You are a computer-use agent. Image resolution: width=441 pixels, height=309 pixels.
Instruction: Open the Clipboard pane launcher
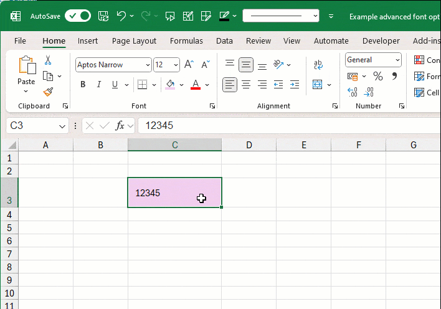65,106
